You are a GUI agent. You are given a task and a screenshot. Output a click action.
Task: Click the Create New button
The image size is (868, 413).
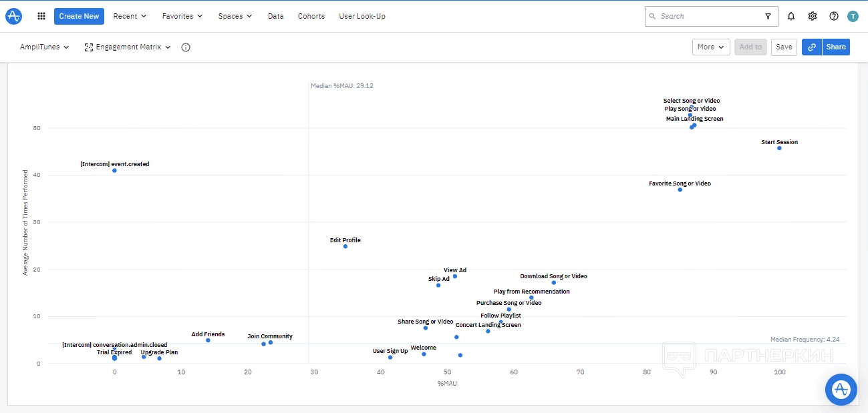pos(79,16)
